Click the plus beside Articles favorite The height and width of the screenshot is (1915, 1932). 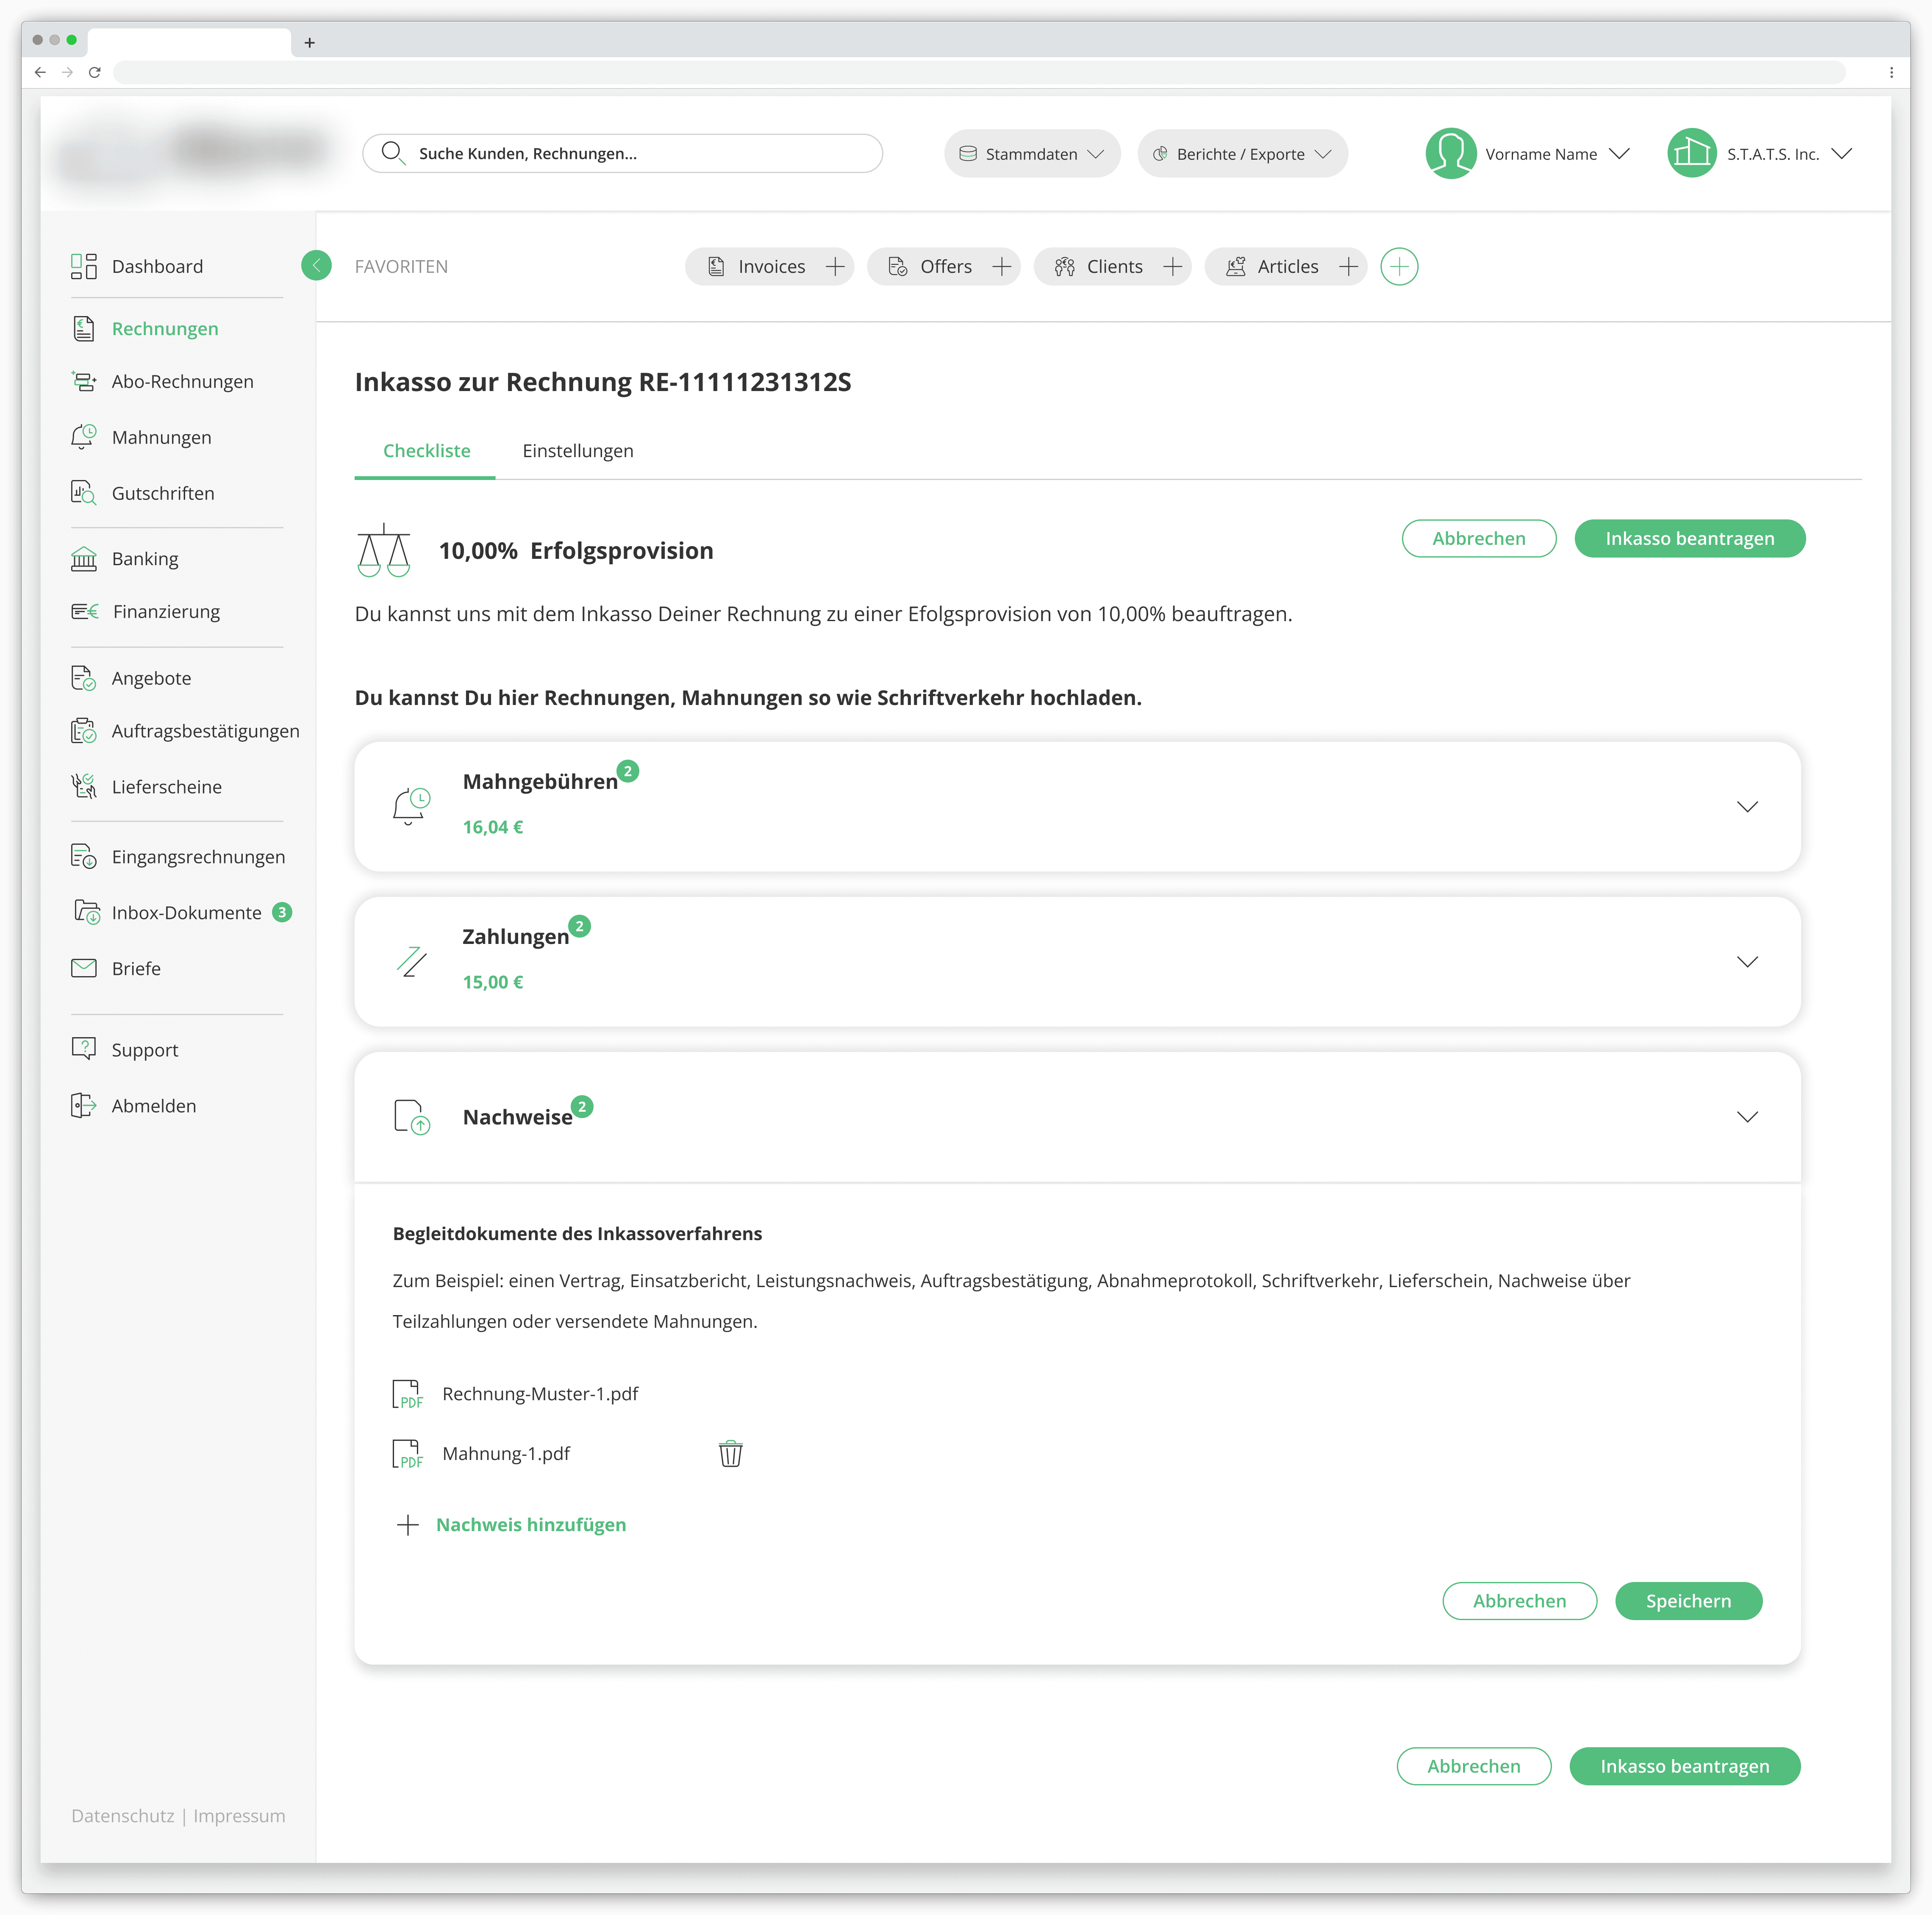tap(1348, 266)
